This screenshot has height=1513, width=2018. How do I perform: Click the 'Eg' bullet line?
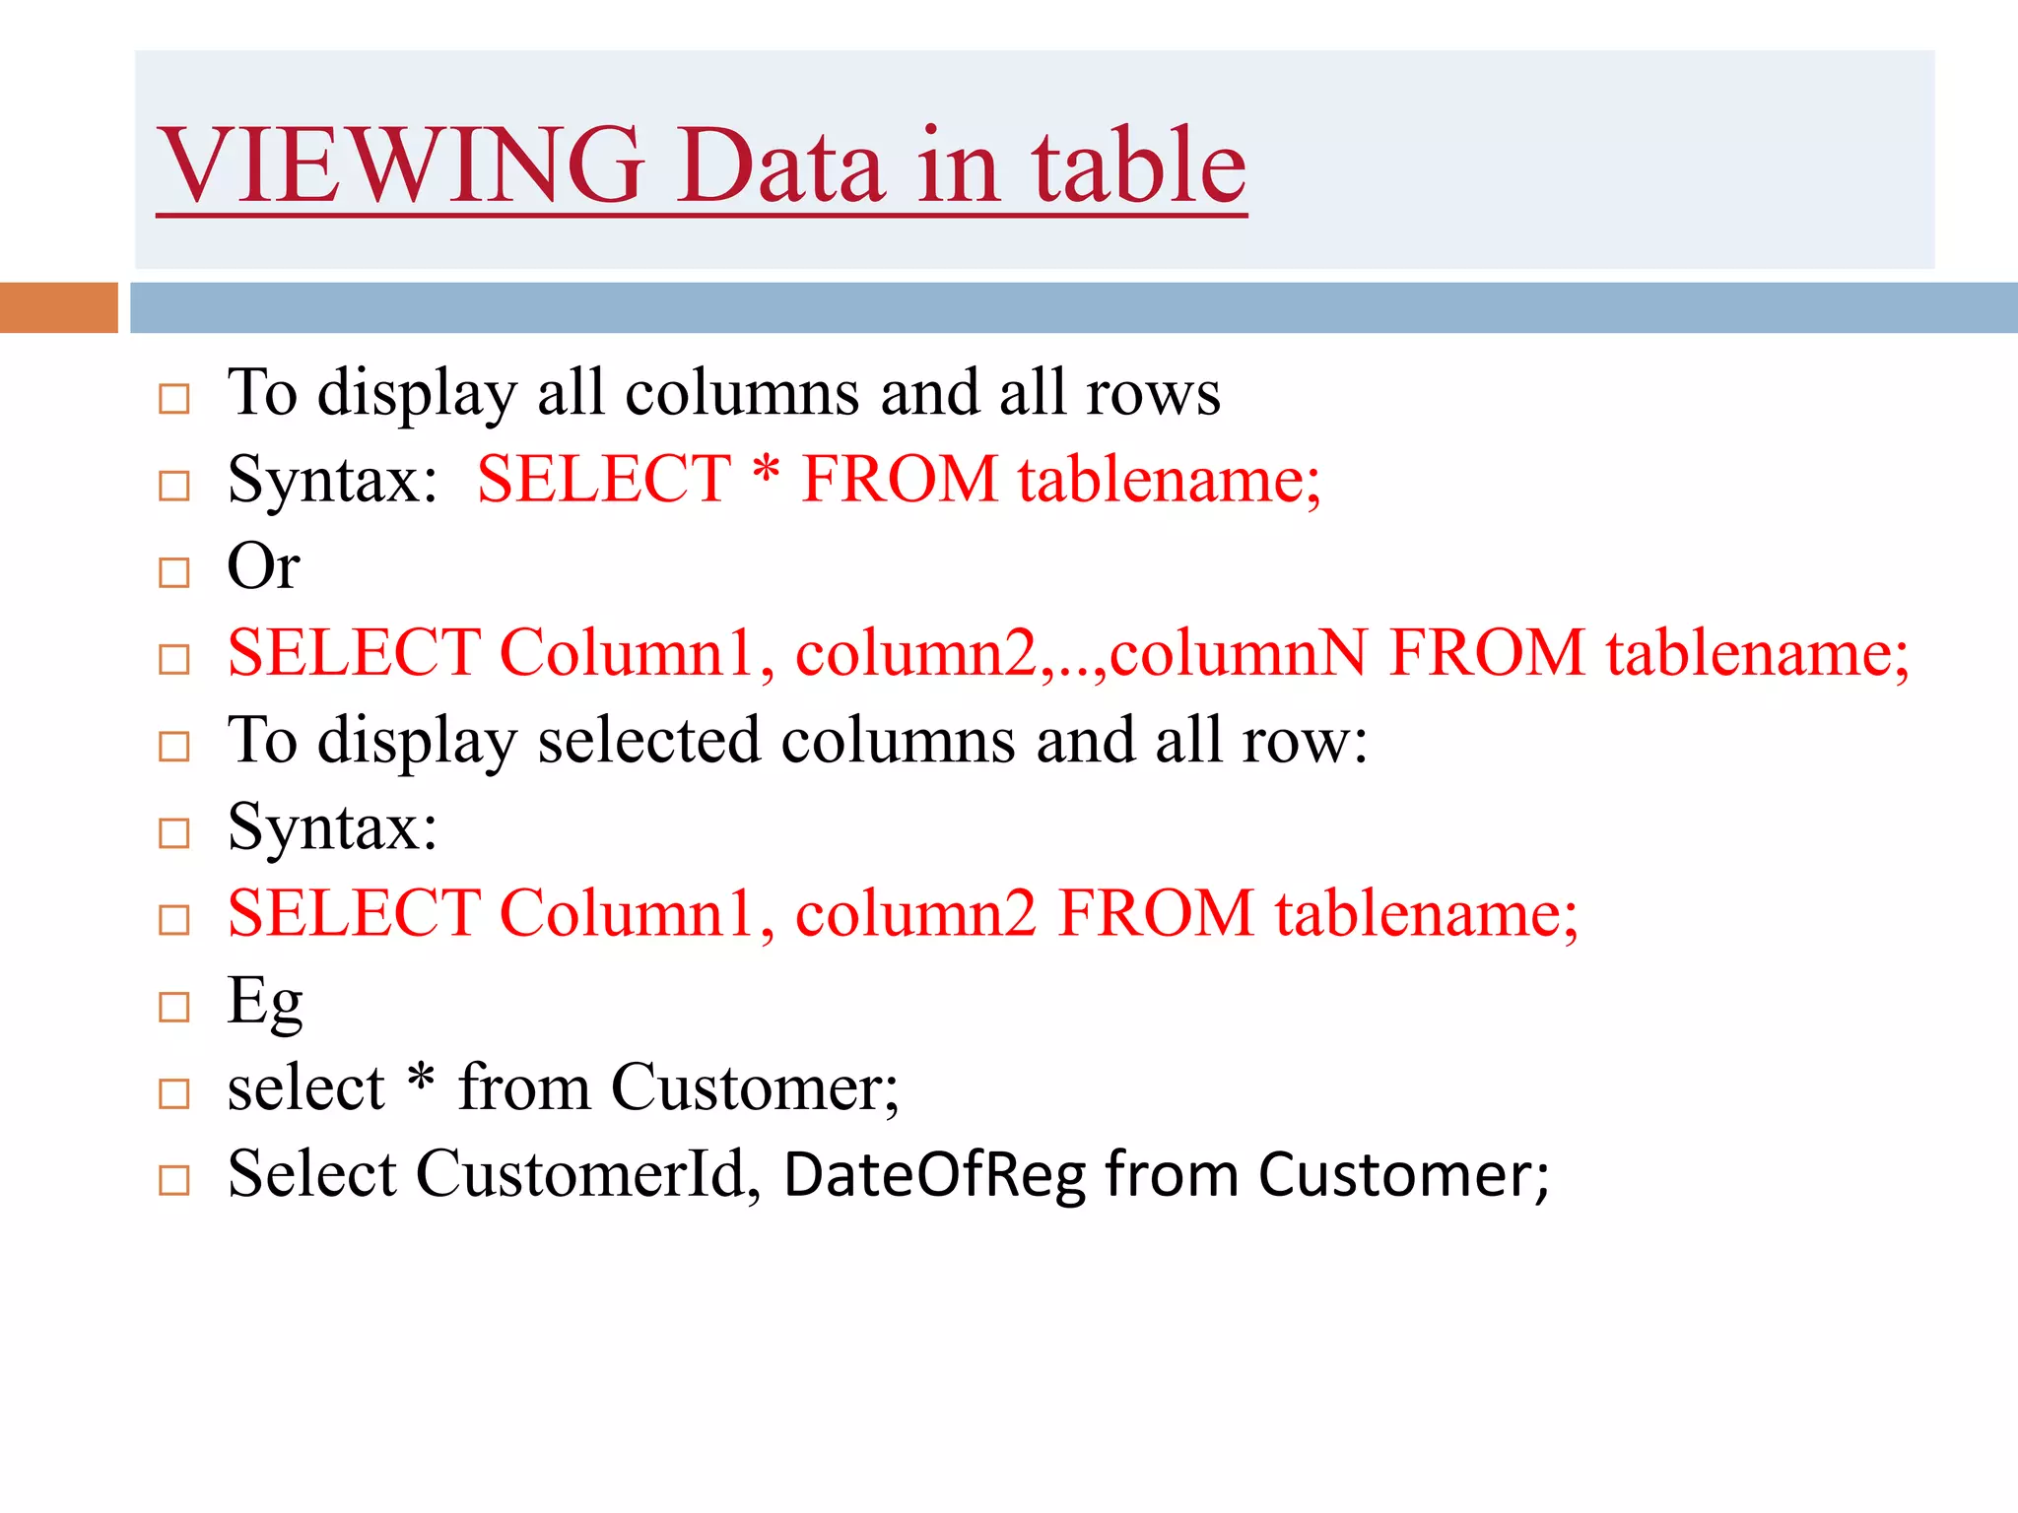click(x=265, y=1003)
